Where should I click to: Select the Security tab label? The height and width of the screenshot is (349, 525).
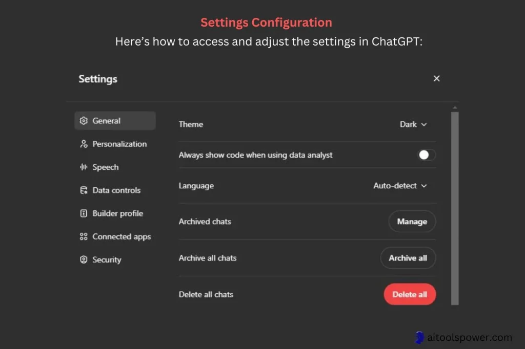pyautogui.click(x=107, y=260)
